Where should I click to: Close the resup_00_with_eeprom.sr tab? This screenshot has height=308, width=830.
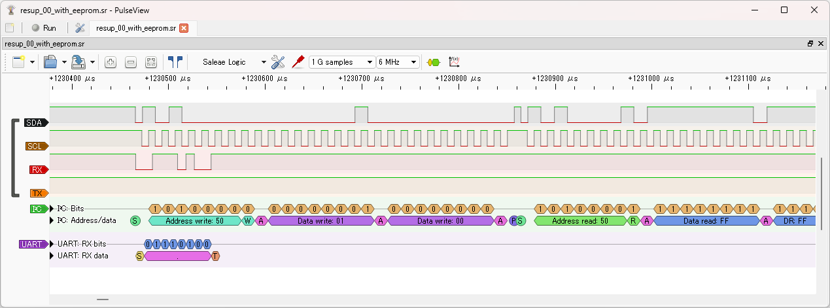coord(184,28)
